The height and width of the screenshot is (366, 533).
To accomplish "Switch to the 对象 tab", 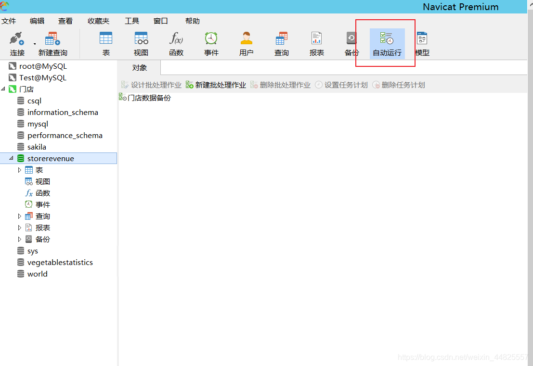I will click(x=139, y=68).
